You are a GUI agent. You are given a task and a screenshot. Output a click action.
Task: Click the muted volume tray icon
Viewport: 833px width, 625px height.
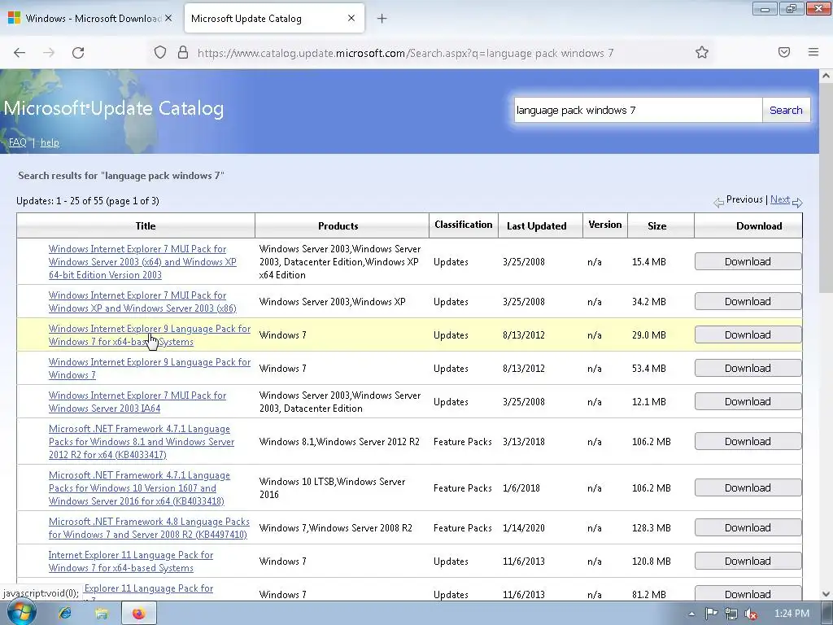click(751, 614)
